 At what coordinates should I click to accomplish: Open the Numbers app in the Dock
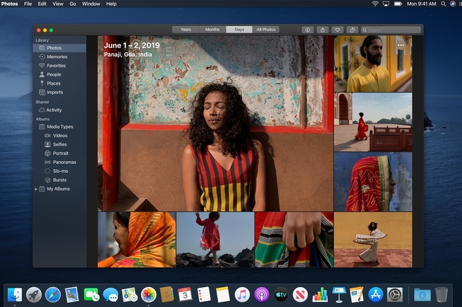click(320, 294)
